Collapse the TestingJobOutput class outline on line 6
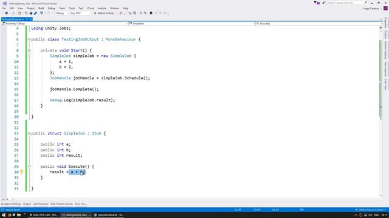This screenshot has width=389, height=218. (29, 39)
